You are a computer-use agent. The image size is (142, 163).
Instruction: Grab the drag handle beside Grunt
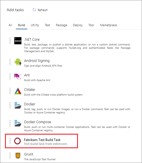(10, 155)
